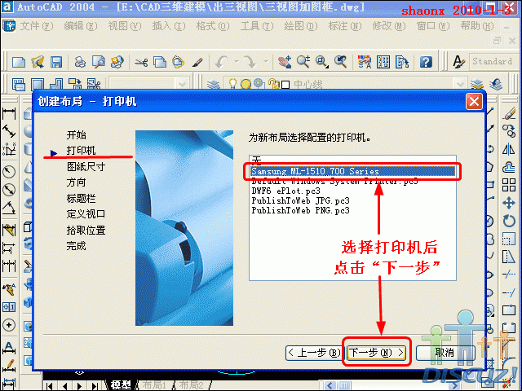
Task: Select the Zoom Realtime magnifier icon
Action: pos(303,62)
